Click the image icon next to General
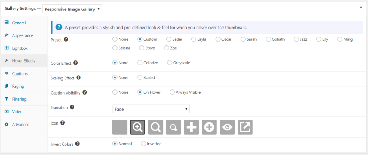 point(6,23)
